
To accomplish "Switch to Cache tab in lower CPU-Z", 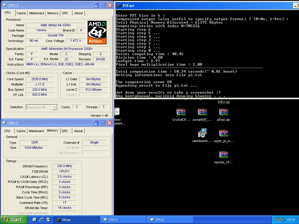I will (21, 131).
